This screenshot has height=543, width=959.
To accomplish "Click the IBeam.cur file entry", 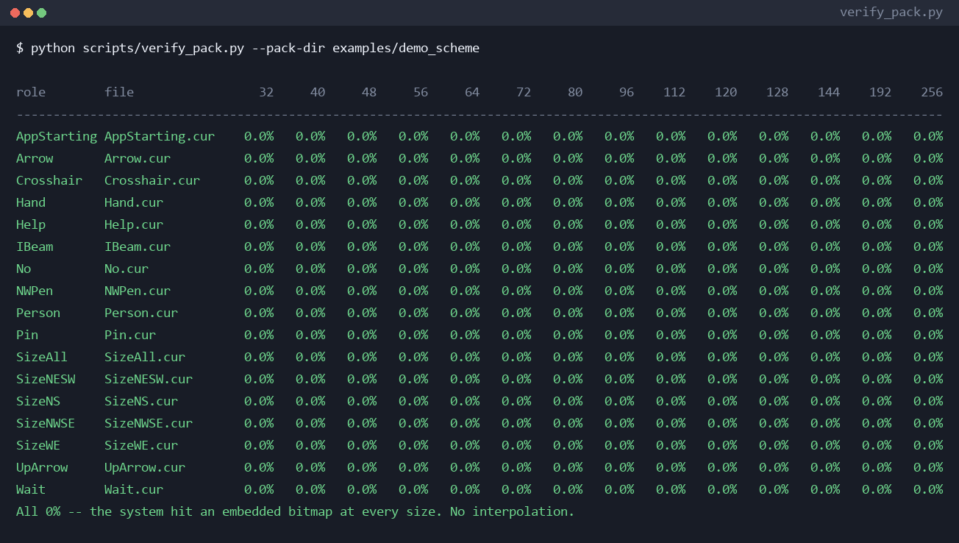I will click(x=138, y=246).
